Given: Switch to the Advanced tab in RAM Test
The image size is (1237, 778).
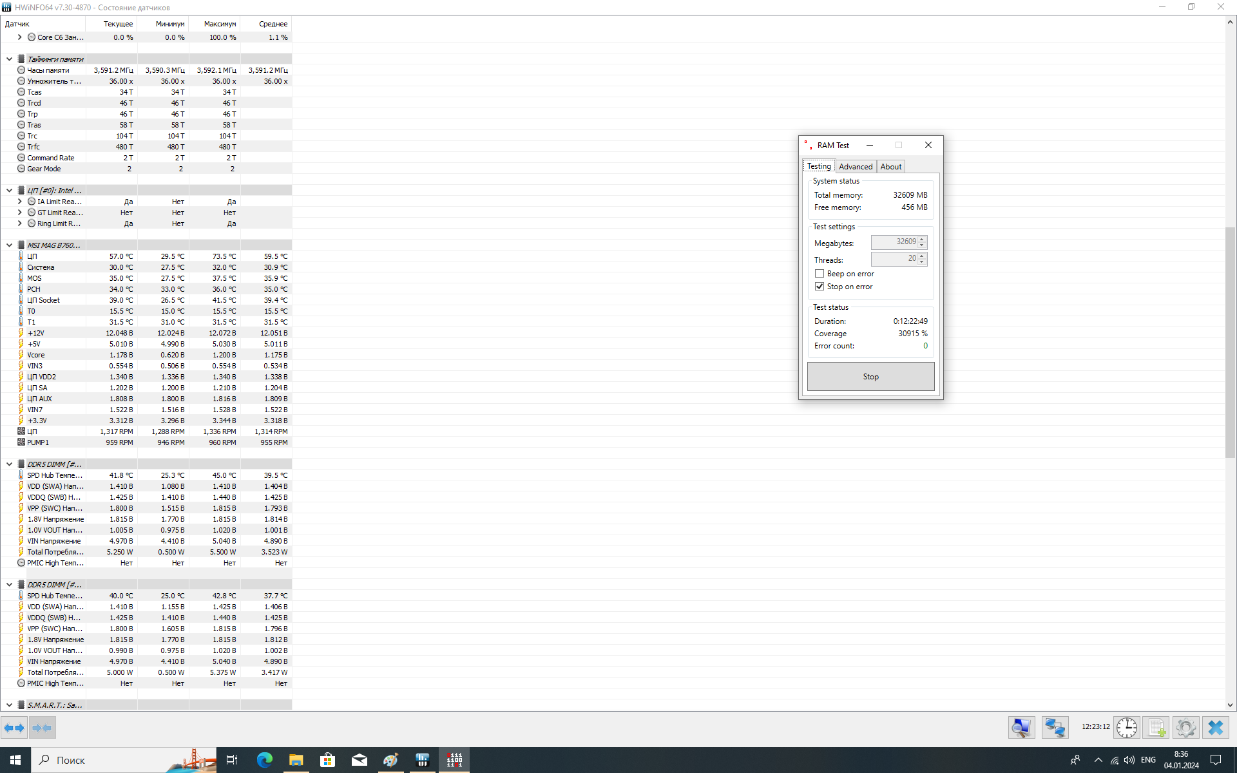Looking at the screenshot, I should (x=855, y=167).
